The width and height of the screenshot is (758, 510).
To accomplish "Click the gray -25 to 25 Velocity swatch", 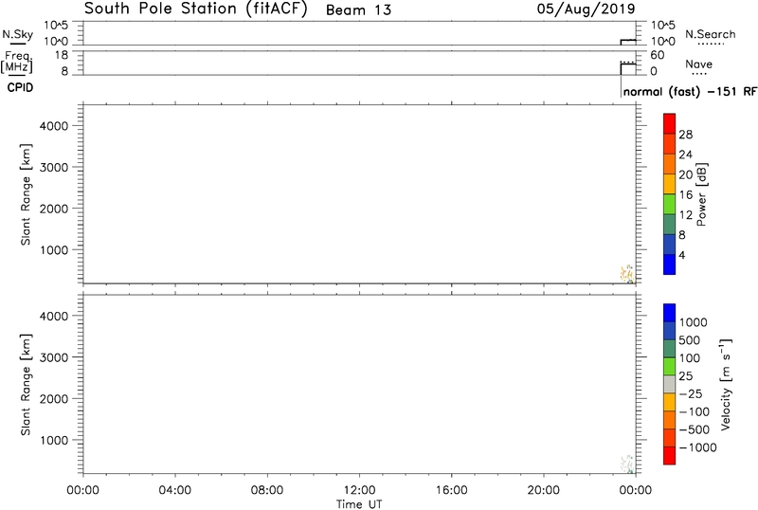I will coord(669,384).
